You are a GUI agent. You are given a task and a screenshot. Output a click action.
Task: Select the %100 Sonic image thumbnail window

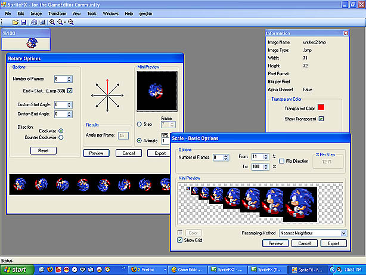(26, 39)
